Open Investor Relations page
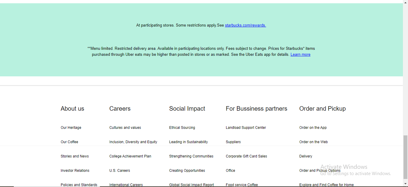The height and width of the screenshot is (187, 408). pyautogui.click(x=75, y=171)
